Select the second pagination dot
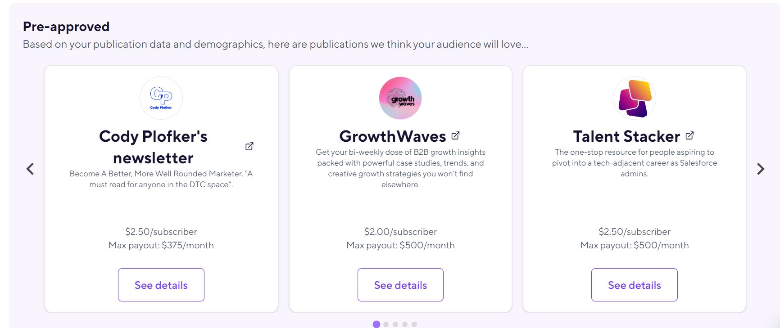Image resolution: width=780 pixels, height=328 pixels. 386,324
